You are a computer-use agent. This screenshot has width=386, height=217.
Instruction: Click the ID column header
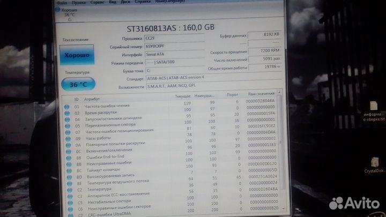[76, 100]
